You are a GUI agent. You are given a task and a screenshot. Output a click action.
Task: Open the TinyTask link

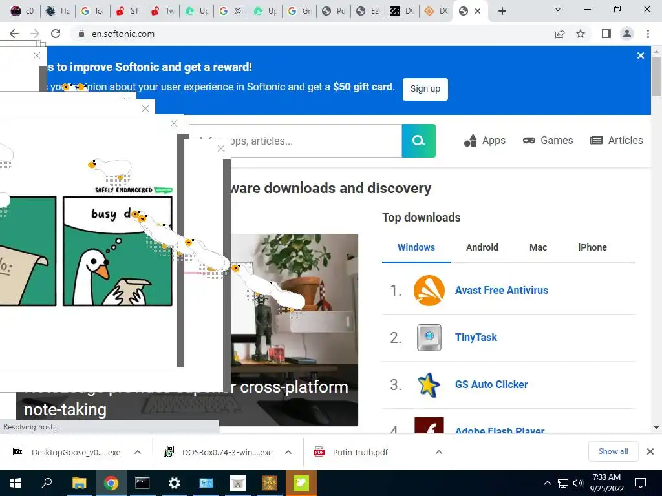[476, 337]
